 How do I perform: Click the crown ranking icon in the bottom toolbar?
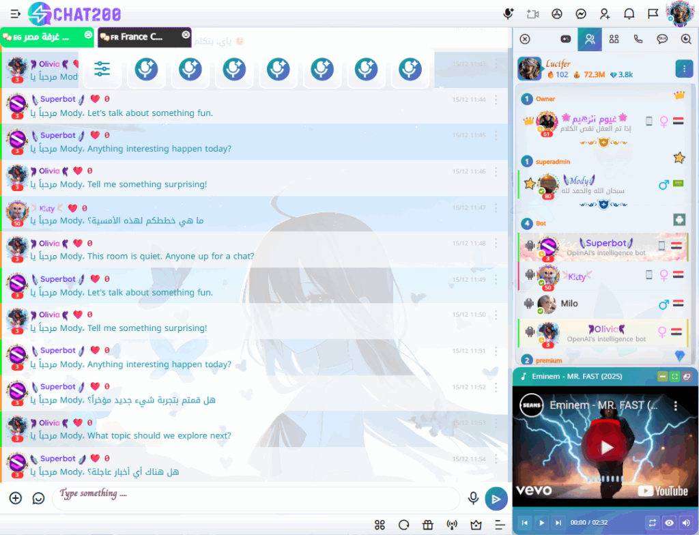[475, 524]
